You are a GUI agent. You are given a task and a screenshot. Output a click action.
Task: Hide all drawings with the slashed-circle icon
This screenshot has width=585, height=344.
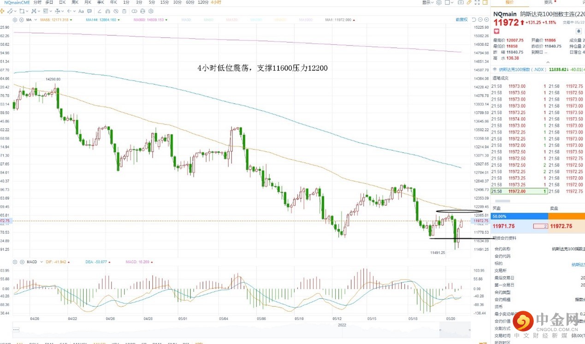pos(116,11)
